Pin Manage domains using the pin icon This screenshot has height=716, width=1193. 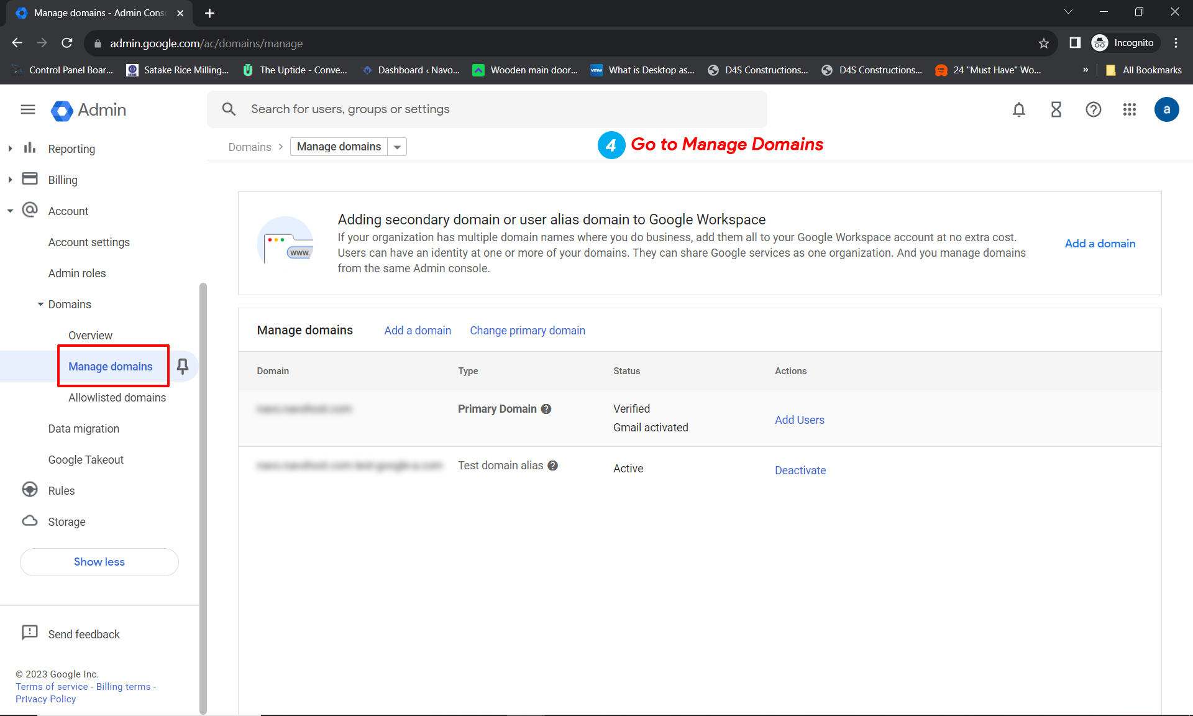(x=183, y=366)
